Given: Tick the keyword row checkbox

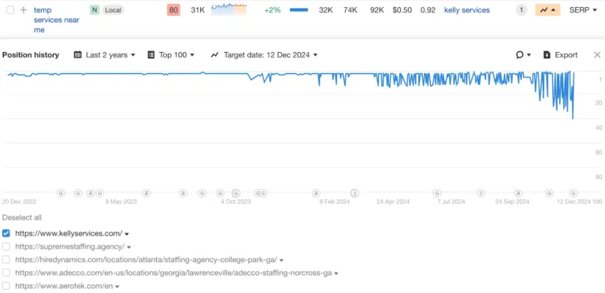Looking at the screenshot, I should pyautogui.click(x=10, y=10).
